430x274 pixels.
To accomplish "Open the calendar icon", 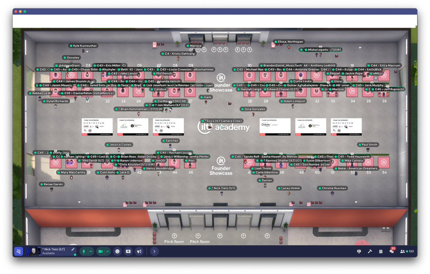I will coord(381,251).
